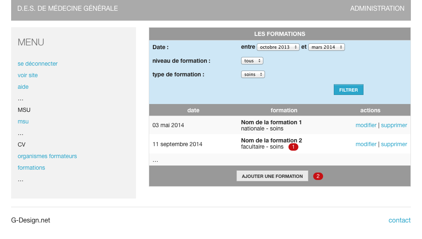422x239 pixels.
Task: Select 'formations' in the sidebar menu
Action: coord(31,168)
